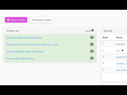Click the score badge showing 6
Screen dimensions: 127x95
(x=92, y=58)
